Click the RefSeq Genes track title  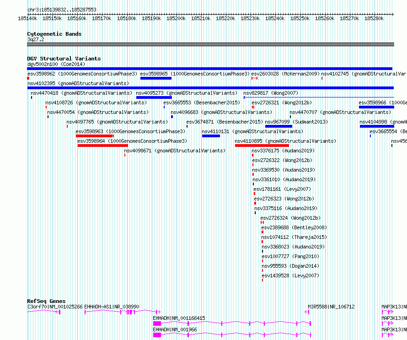[x=46, y=301]
